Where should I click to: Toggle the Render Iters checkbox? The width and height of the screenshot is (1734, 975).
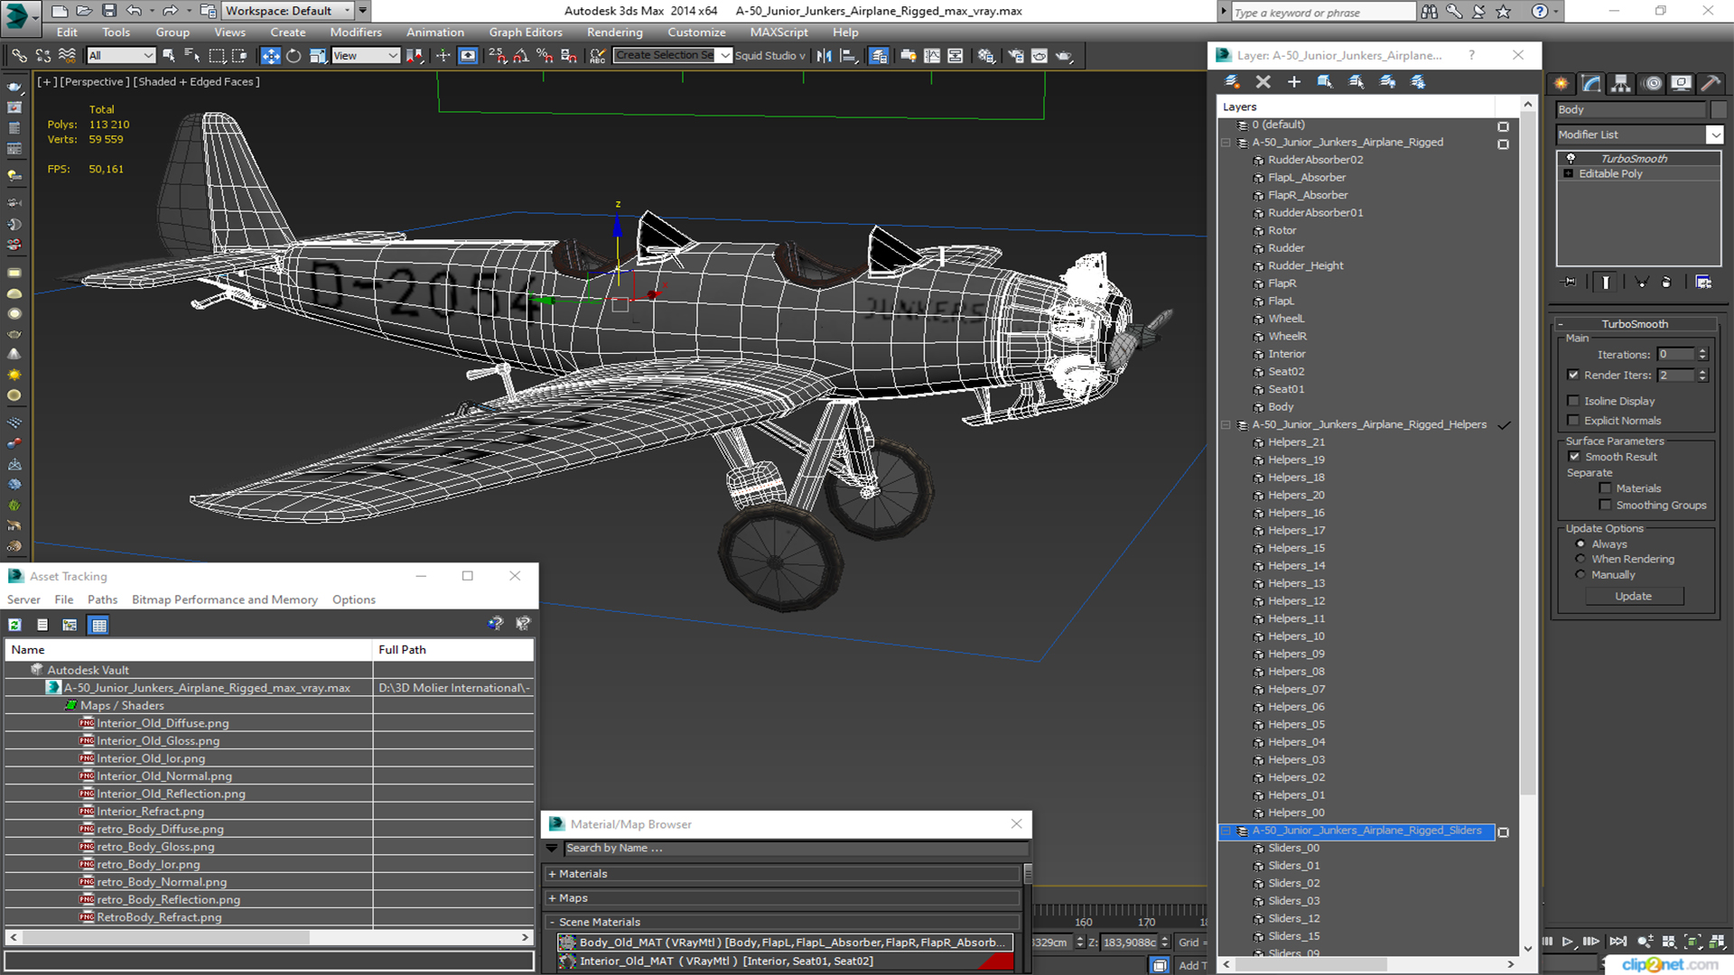tap(1573, 375)
